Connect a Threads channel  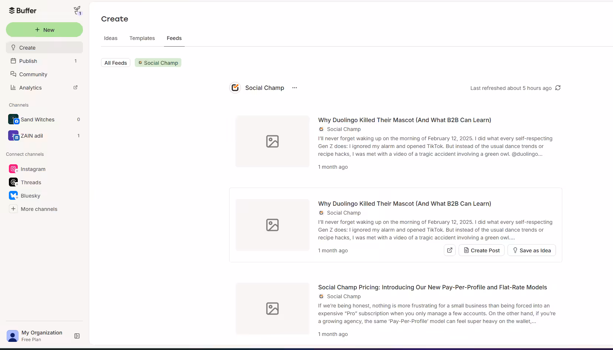click(44, 182)
